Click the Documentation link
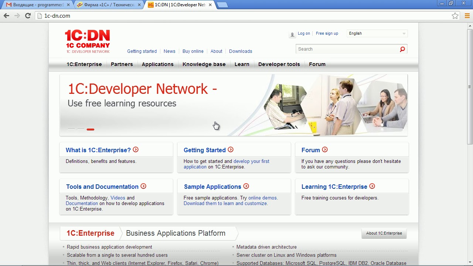The width and height of the screenshot is (473, 266). click(x=82, y=204)
